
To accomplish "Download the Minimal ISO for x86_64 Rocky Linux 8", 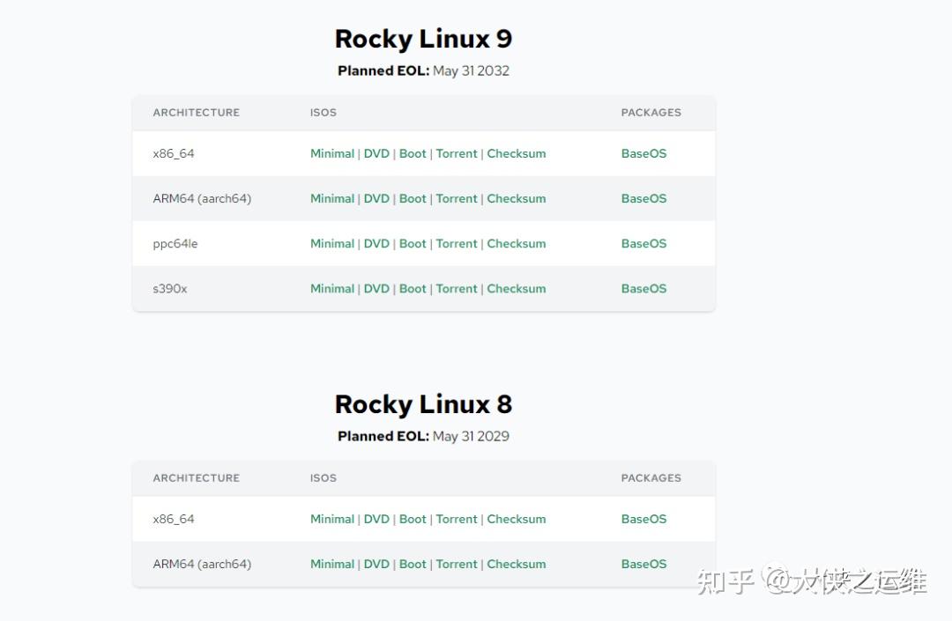I will pyautogui.click(x=332, y=519).
